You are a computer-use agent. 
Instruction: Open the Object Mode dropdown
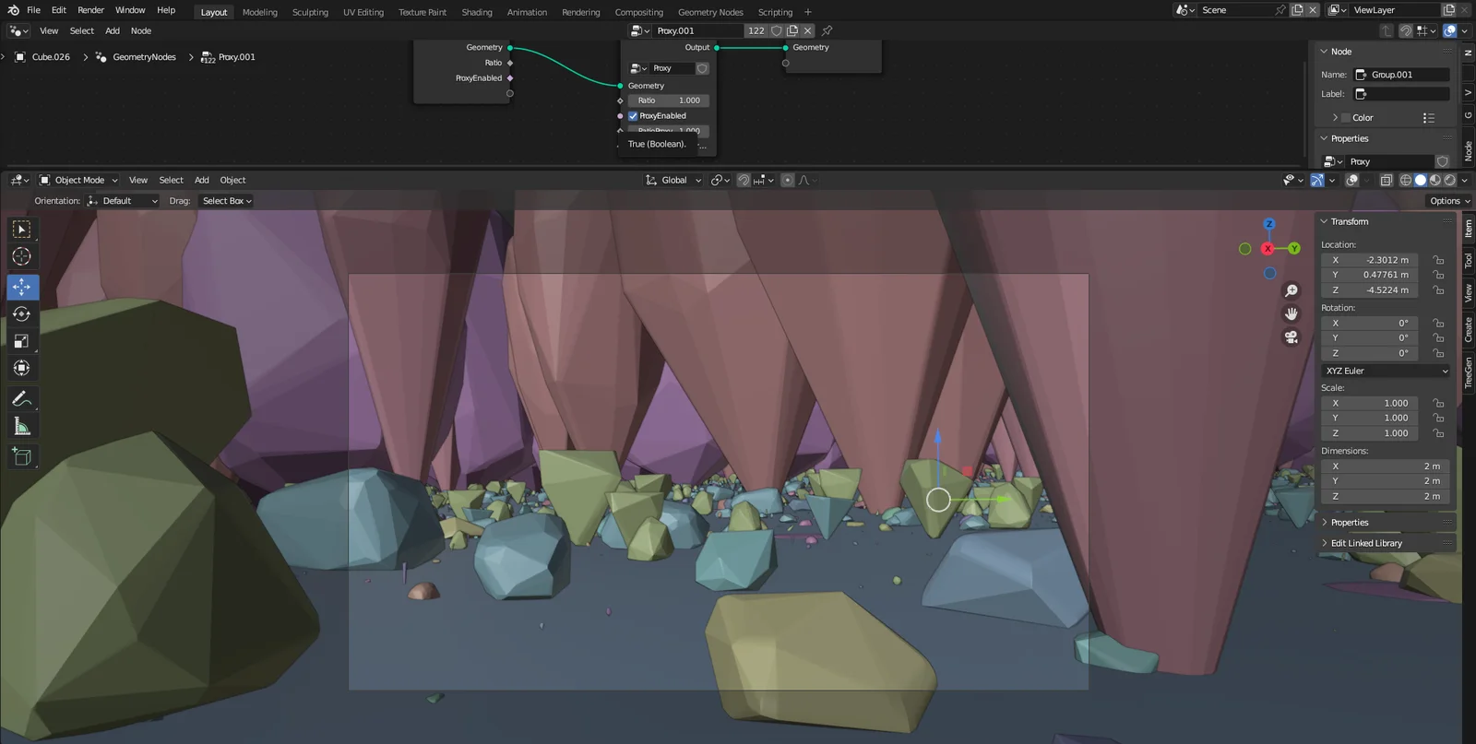[79, 180]
